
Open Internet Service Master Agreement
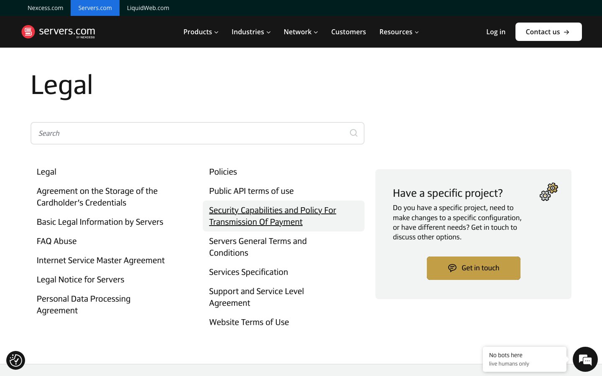(x=101, y=260)
